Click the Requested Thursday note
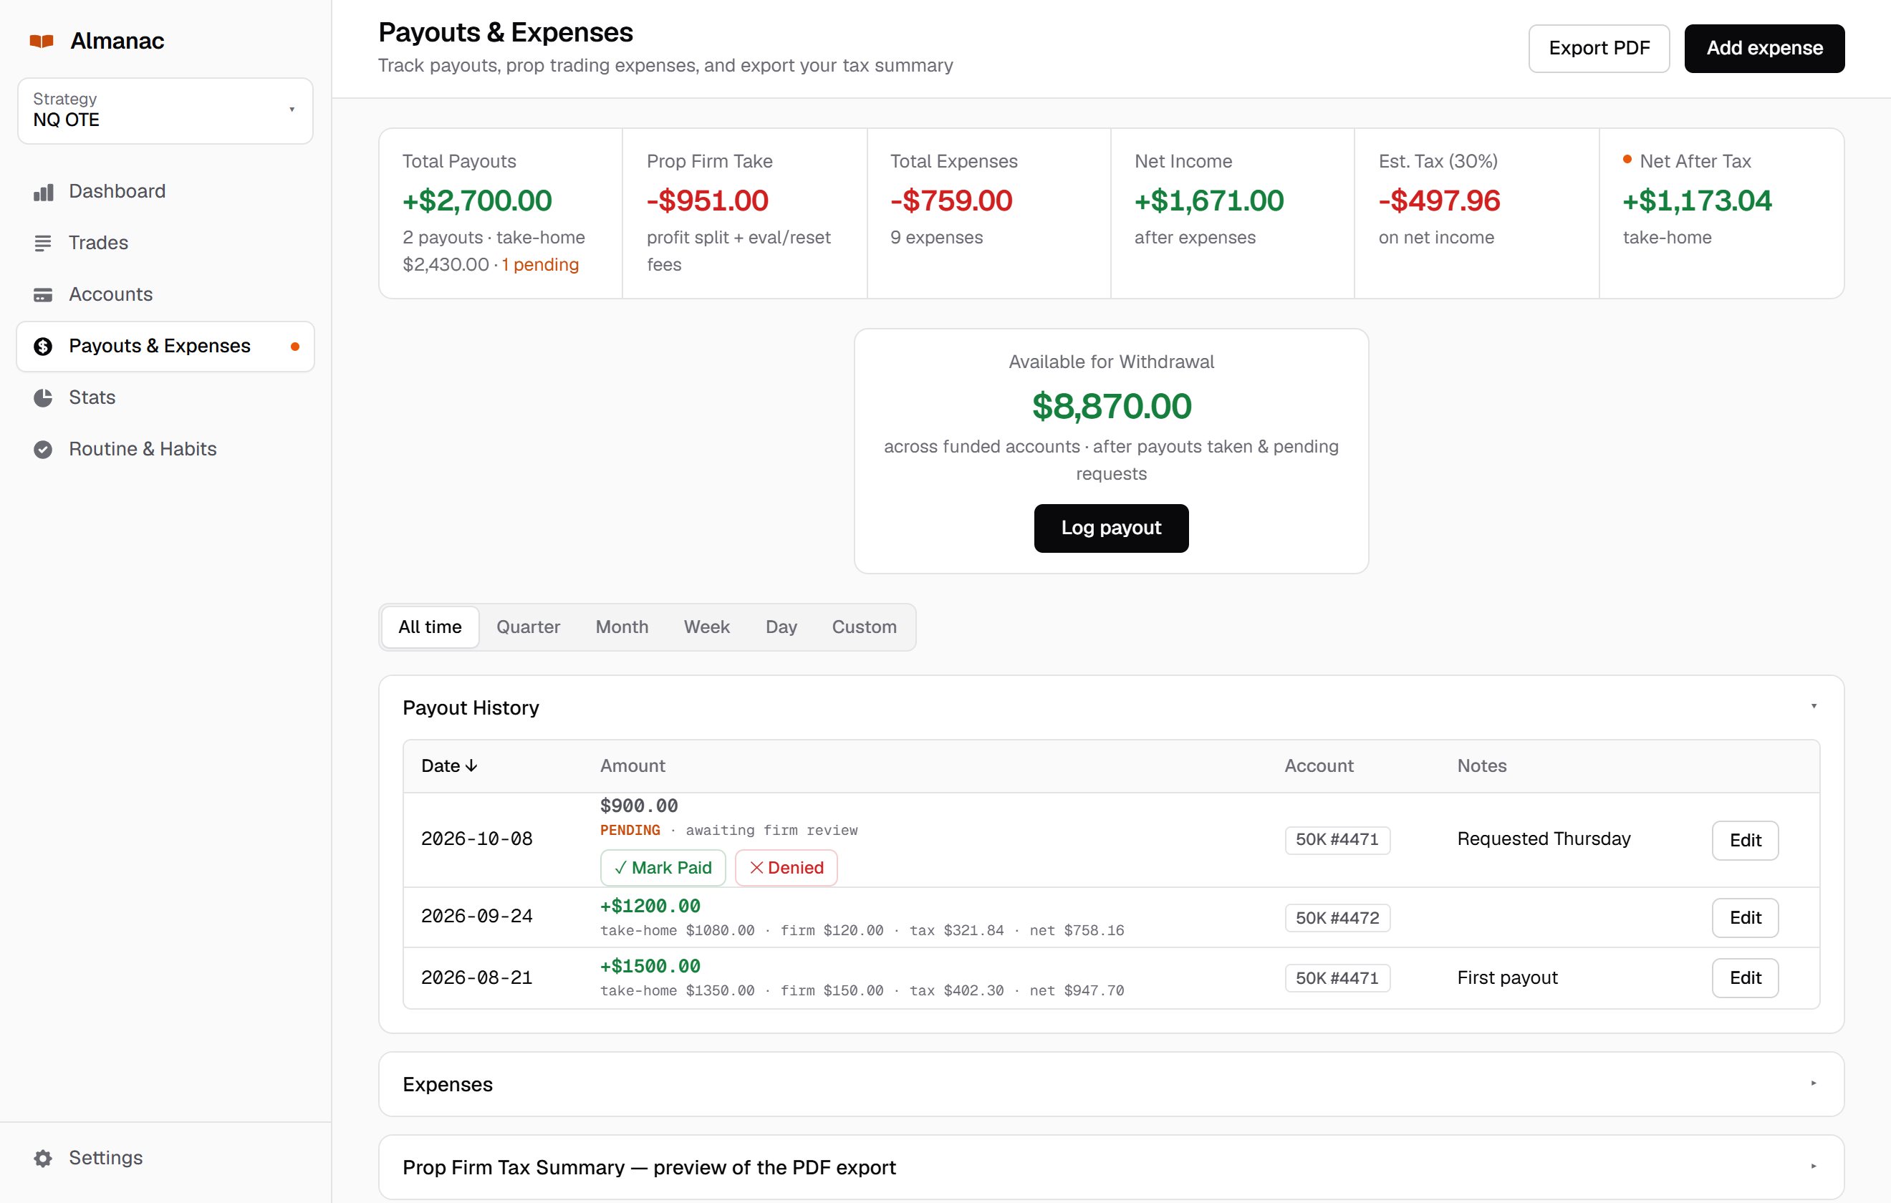Viewport: 1891px width, 1203px height. tap(1544, 839)
